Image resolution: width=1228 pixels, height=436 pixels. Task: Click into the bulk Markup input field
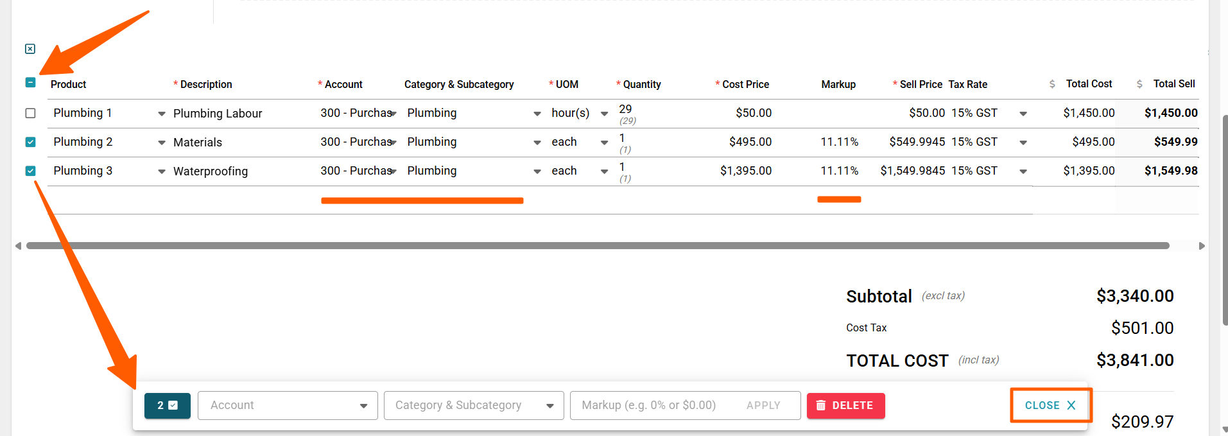click(x=652, y=406)
